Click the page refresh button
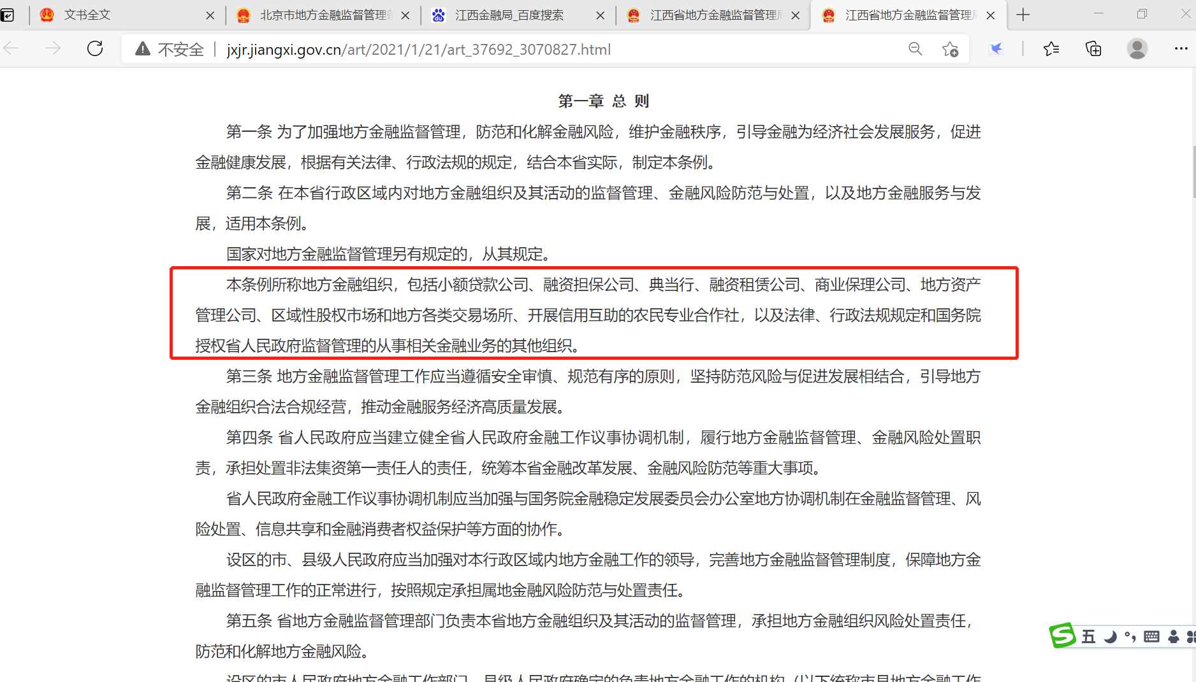1196x682 pixels. 95,49
